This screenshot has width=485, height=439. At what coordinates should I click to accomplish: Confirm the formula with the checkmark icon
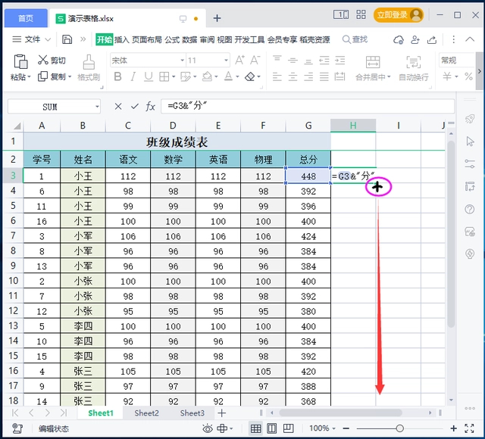134,107
